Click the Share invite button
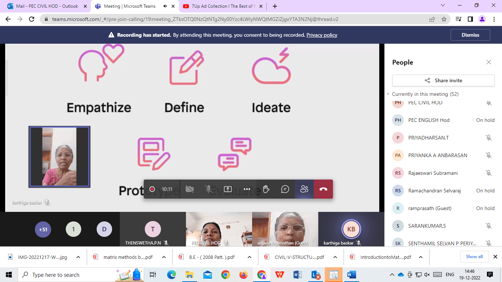Screen dimensions: 502x282 click(443, 80)
